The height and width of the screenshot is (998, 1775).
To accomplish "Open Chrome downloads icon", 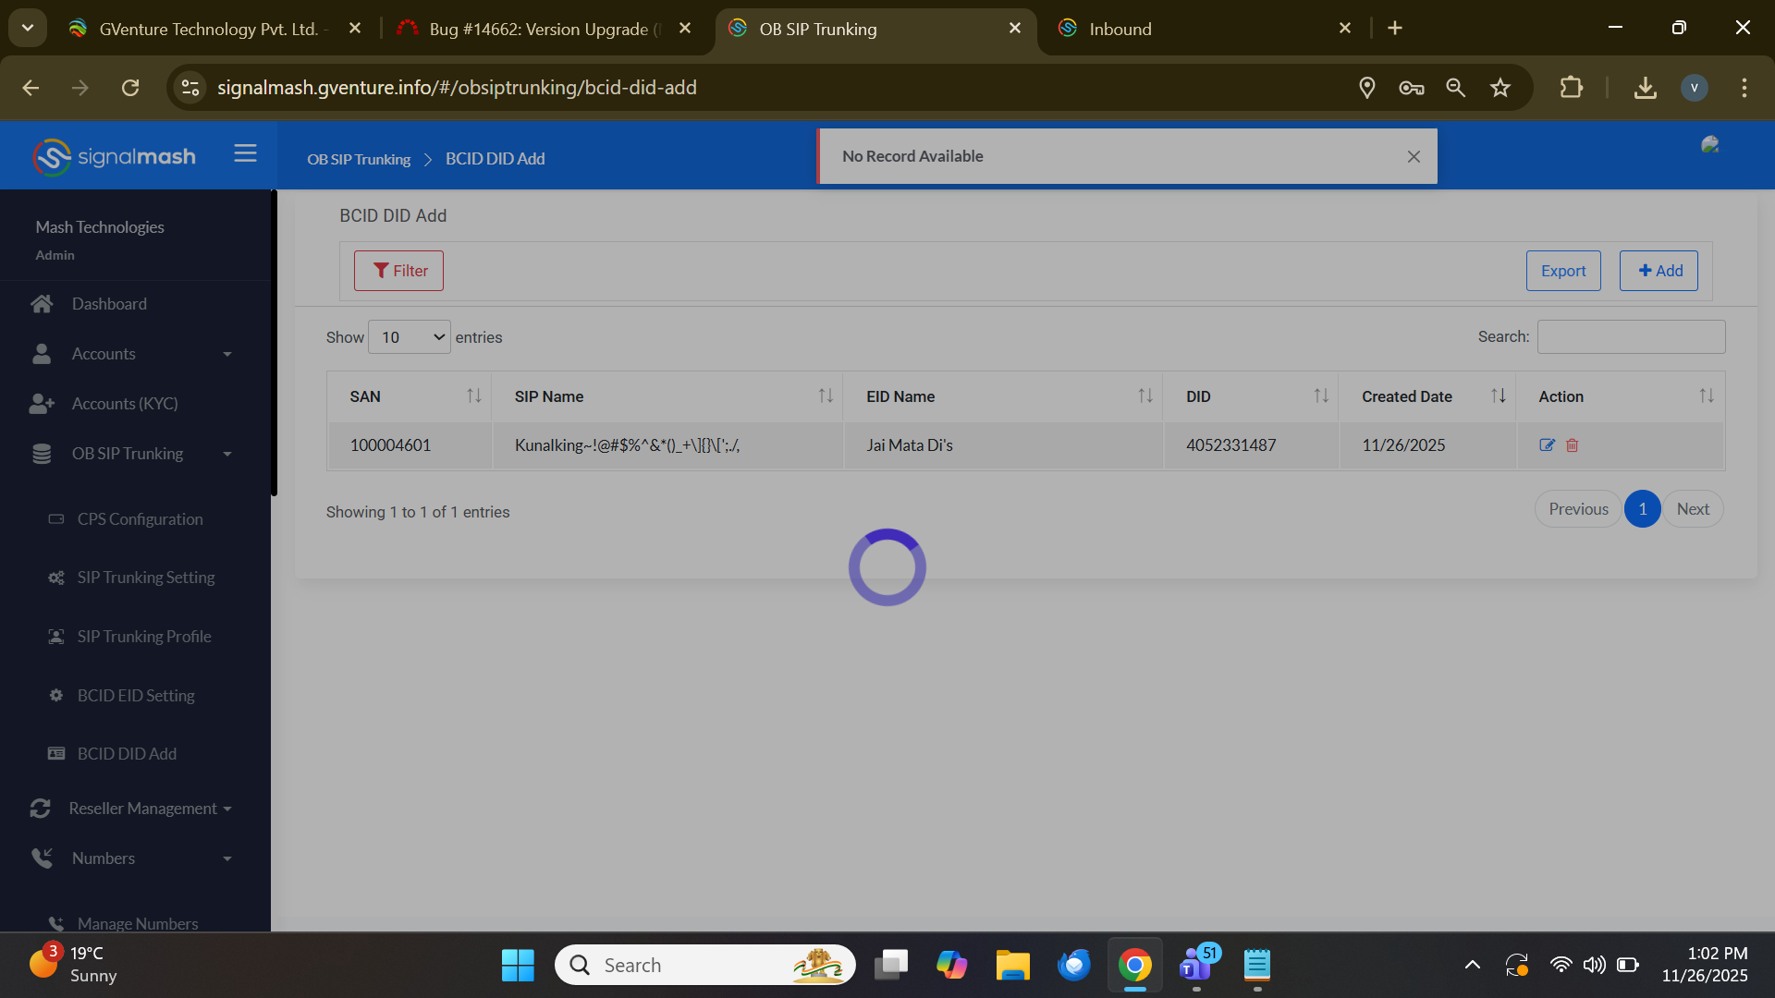I will [1645, 88].
